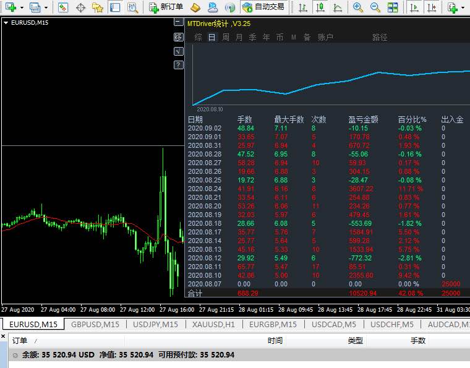Image resolution: width=470 pixels, height=368 pixels.
Task: Click the new chart icon
Action: click(x=11, y=7)
